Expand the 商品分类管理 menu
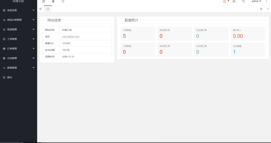 (19, 20)
